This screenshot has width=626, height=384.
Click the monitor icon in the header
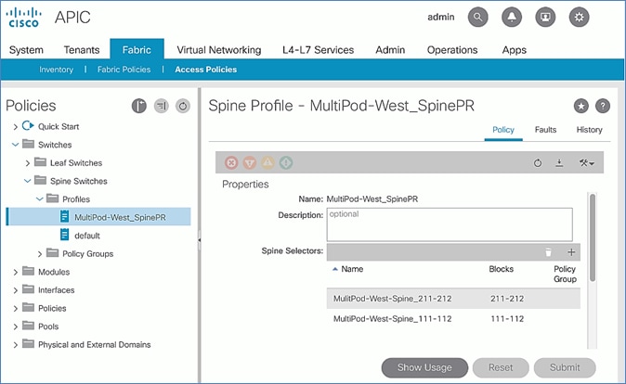545,17
